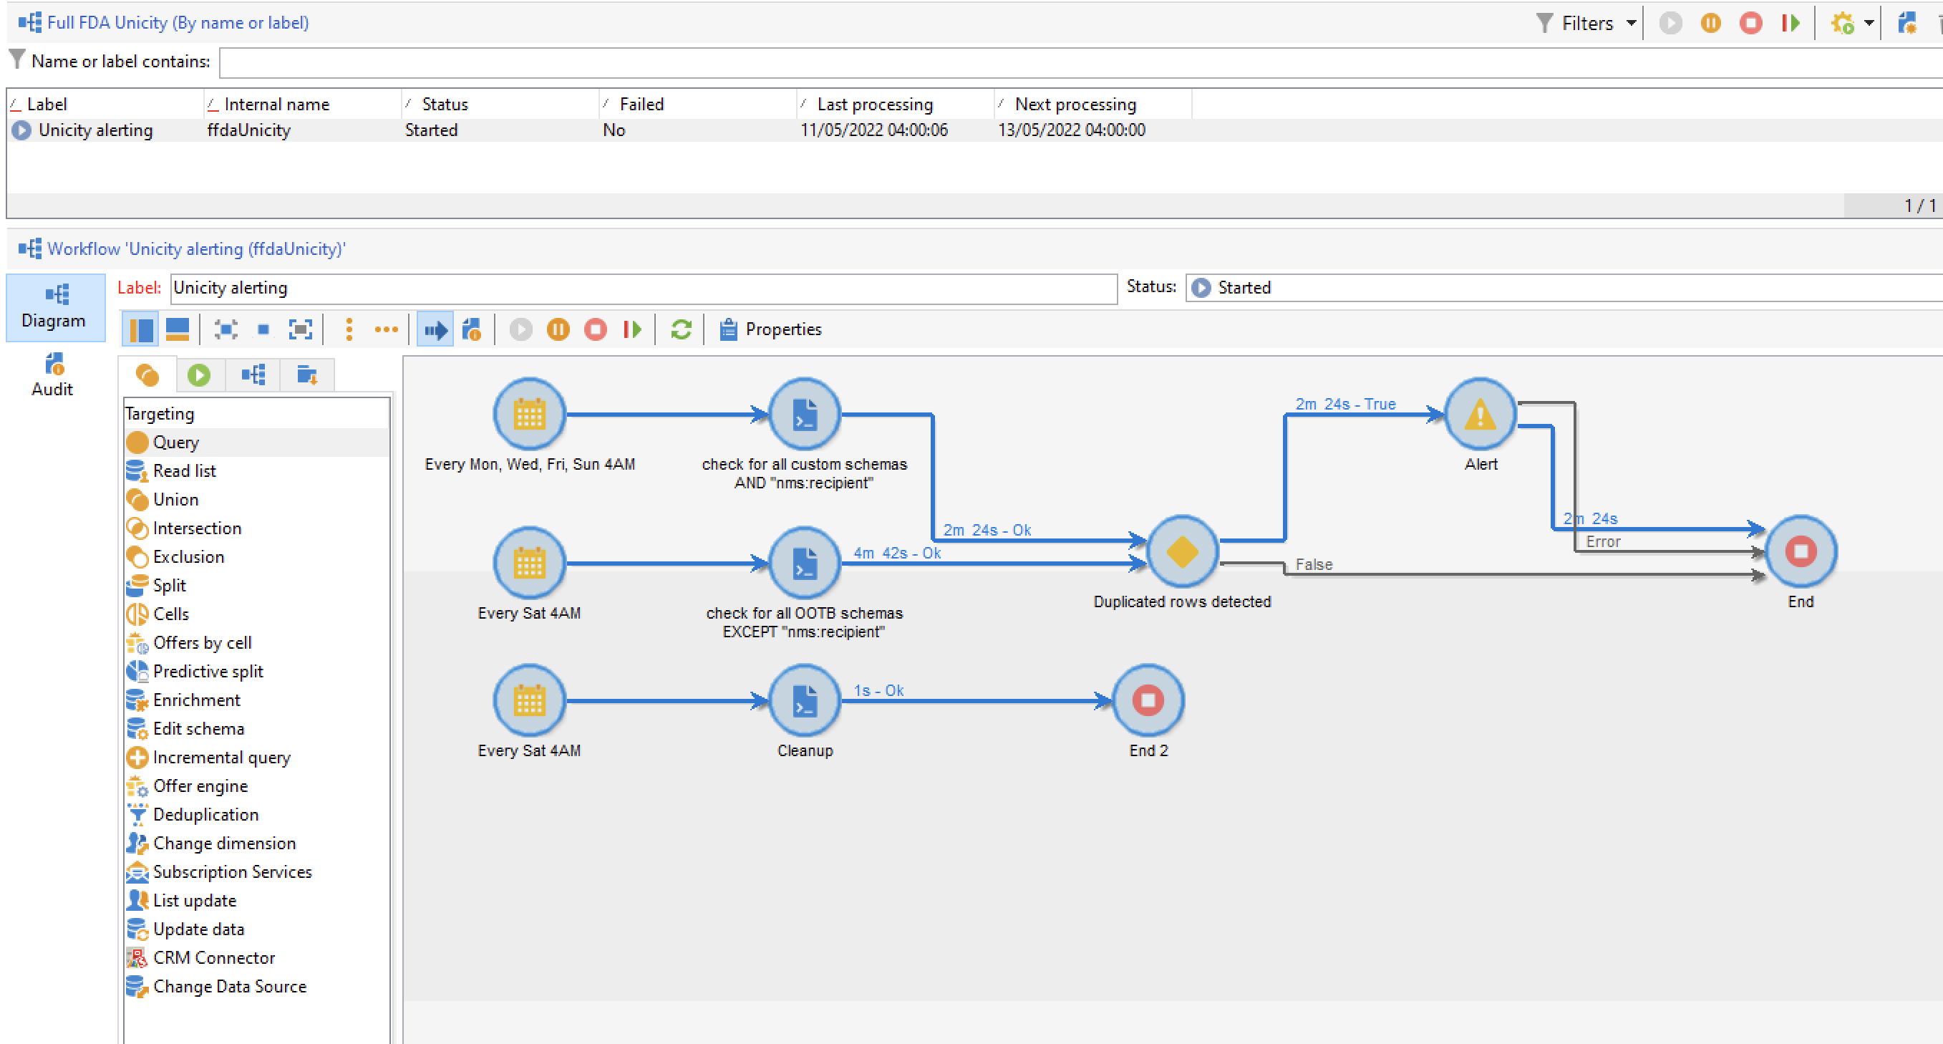Toggle the side palette layout button

click(x=140, y=329)
